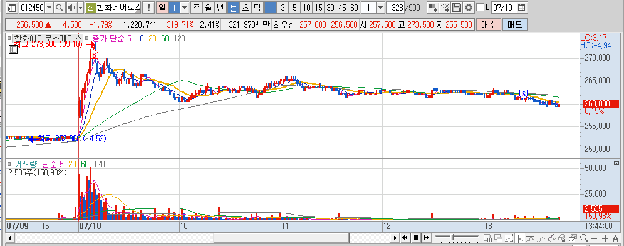Click the play button in replay controls
Screen dimensions: 624x246
pos(395,238)
